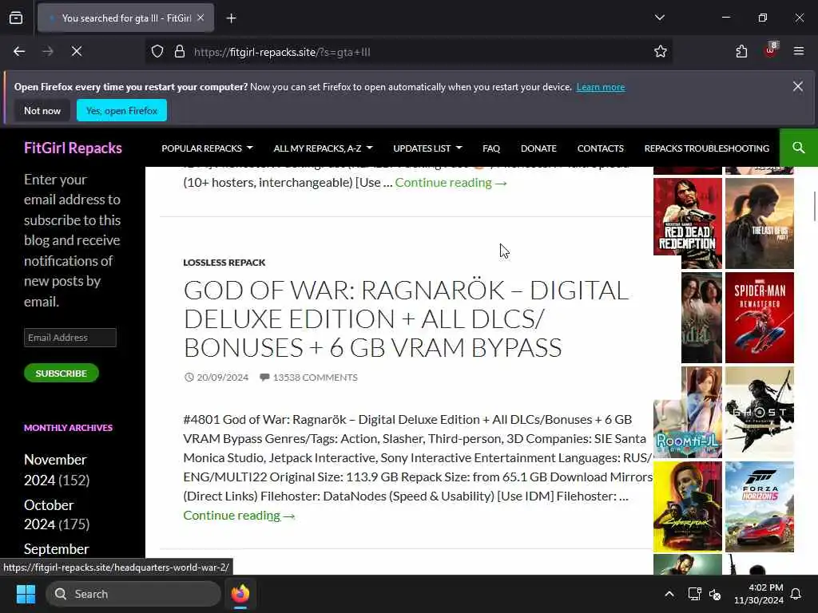Expand All My Repacks, A-Z menu
The width and height of the screenshot is (818, 613).
tap(323, 148)
